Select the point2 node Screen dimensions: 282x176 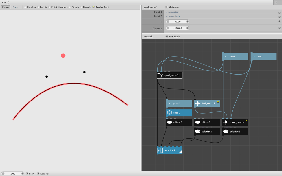pyautogui.click(x=179, y=103)
